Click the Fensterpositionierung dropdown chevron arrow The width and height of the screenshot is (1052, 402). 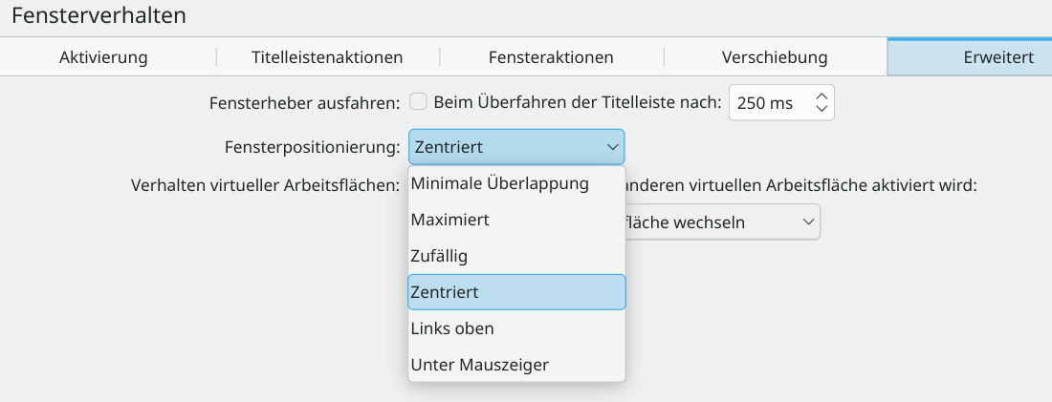612,147
